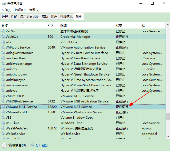Viewport: 170px width, 151px height.
Task: Sort by the 描述 column header
Action: coord(86,25)
